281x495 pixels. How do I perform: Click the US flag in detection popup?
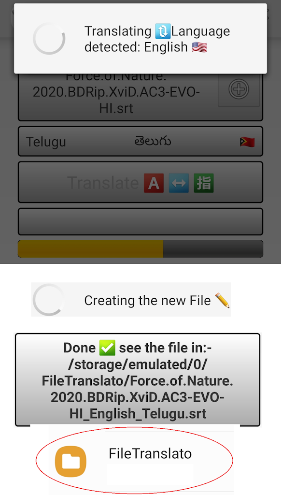[199, 47]
